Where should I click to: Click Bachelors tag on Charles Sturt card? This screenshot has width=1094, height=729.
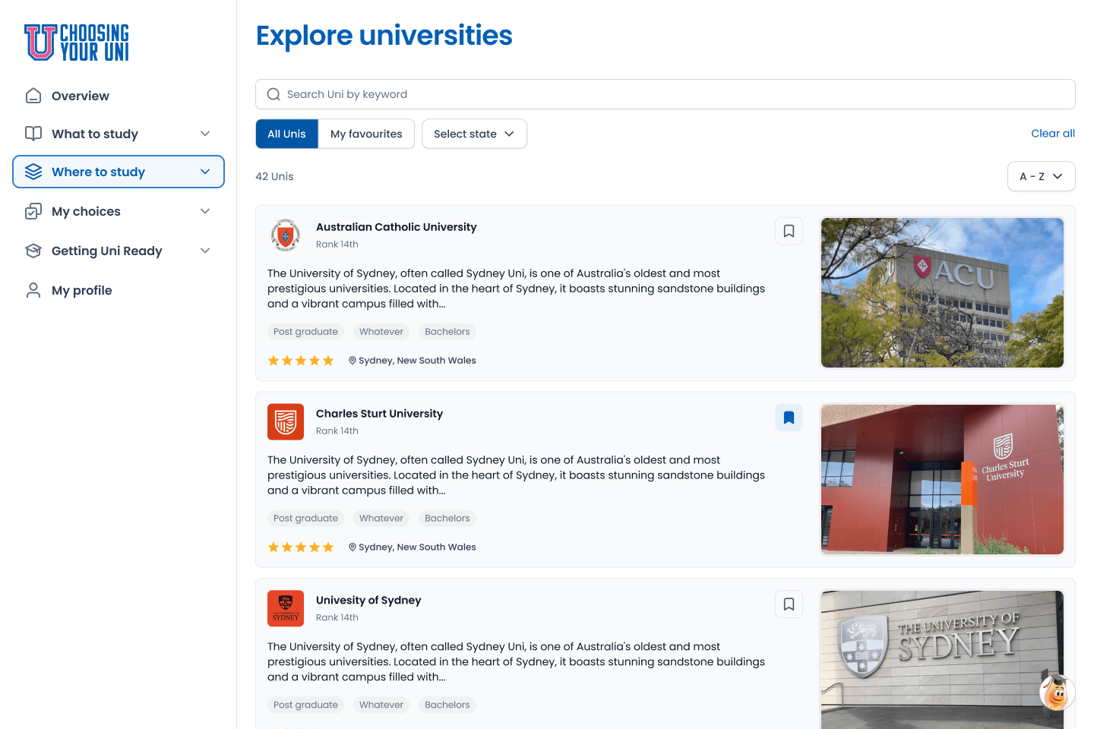447,519
